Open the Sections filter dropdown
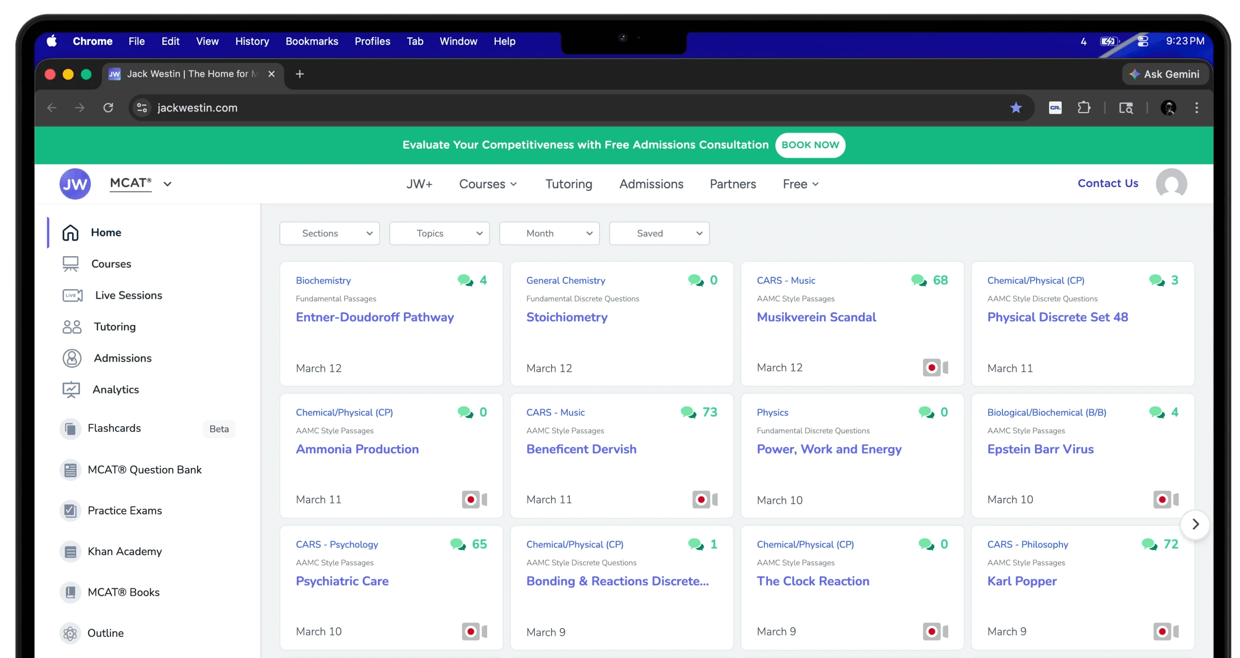 329,233
